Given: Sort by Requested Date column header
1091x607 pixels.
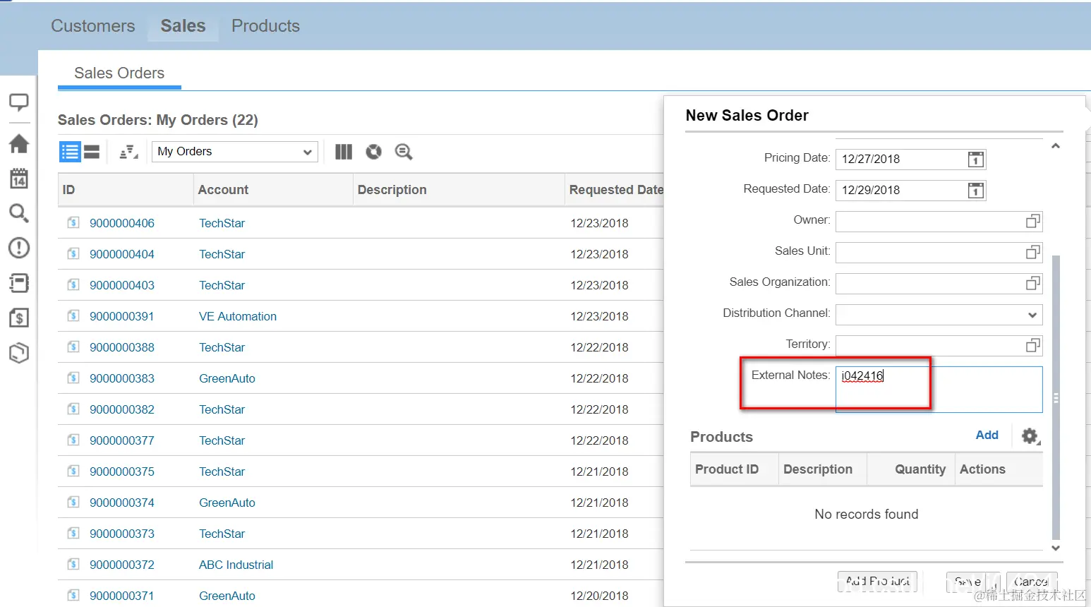Looking at the screenshot, I should point(615,190).
